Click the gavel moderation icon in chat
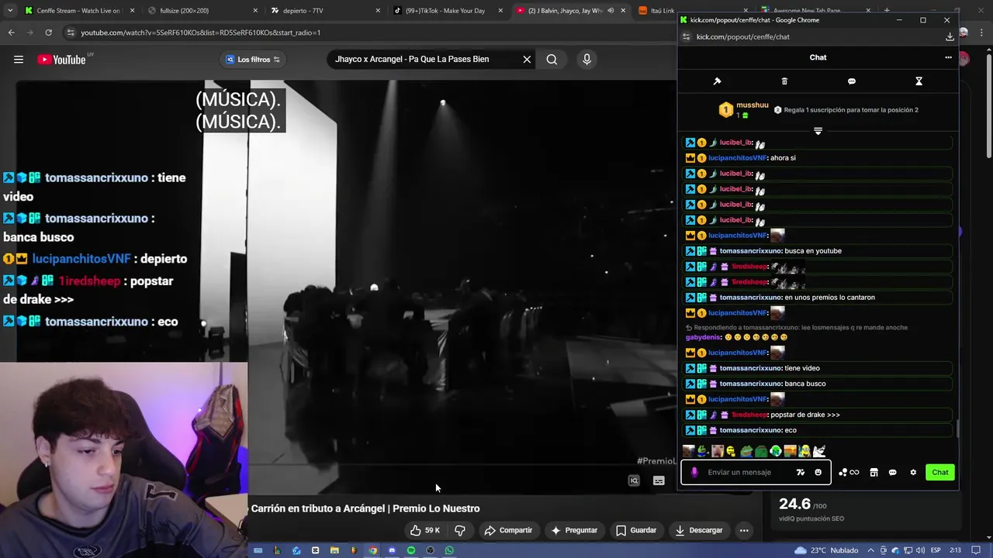Viewport: 993px width, 558px height. pyautogui.click(x=717, y=81)
